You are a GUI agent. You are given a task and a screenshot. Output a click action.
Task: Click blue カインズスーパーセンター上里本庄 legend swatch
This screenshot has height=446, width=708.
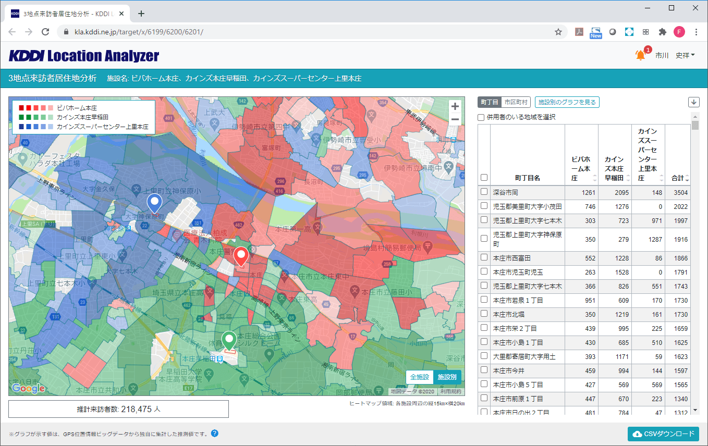35,127
